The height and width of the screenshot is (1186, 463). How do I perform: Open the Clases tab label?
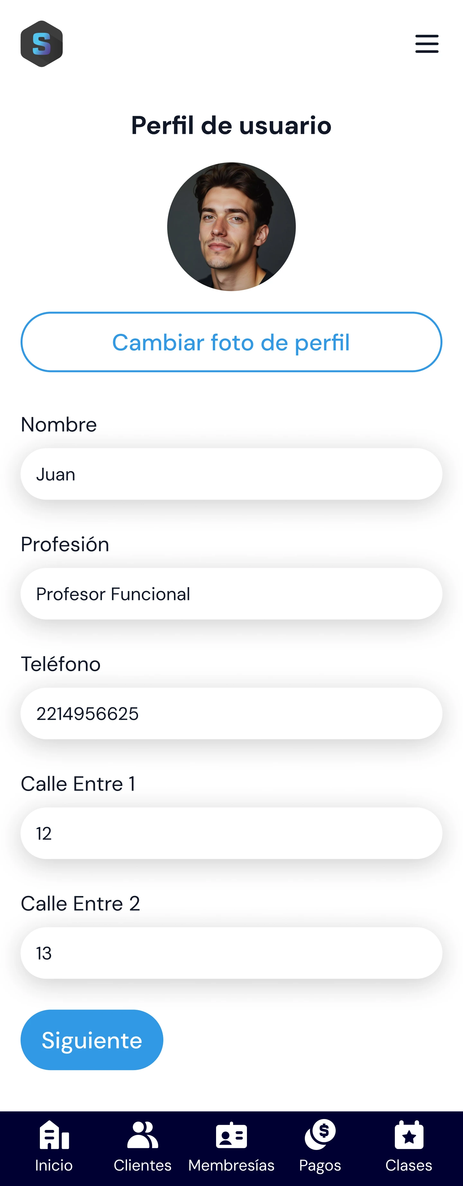409,1165
